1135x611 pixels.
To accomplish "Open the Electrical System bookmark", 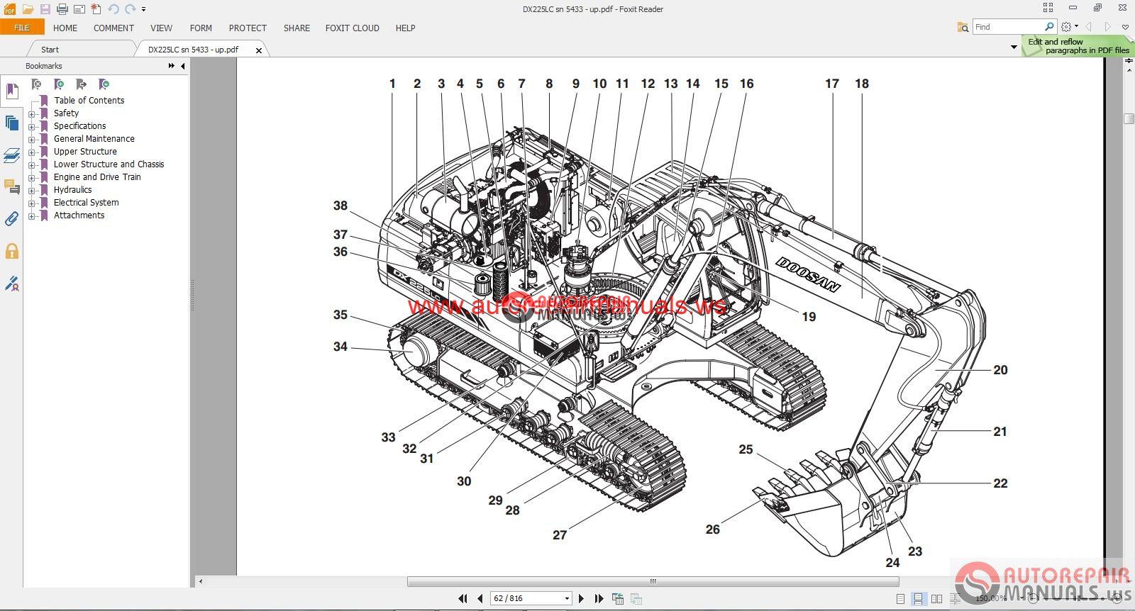I will pyautogui.click(x=86, y=203).
